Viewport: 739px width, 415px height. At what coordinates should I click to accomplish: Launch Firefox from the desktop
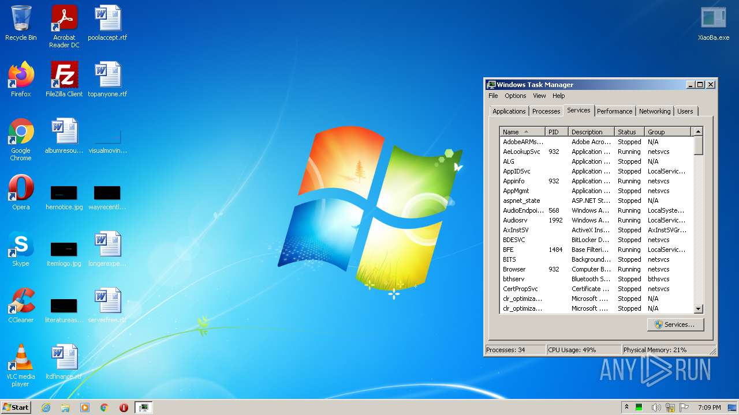[21, 80]
